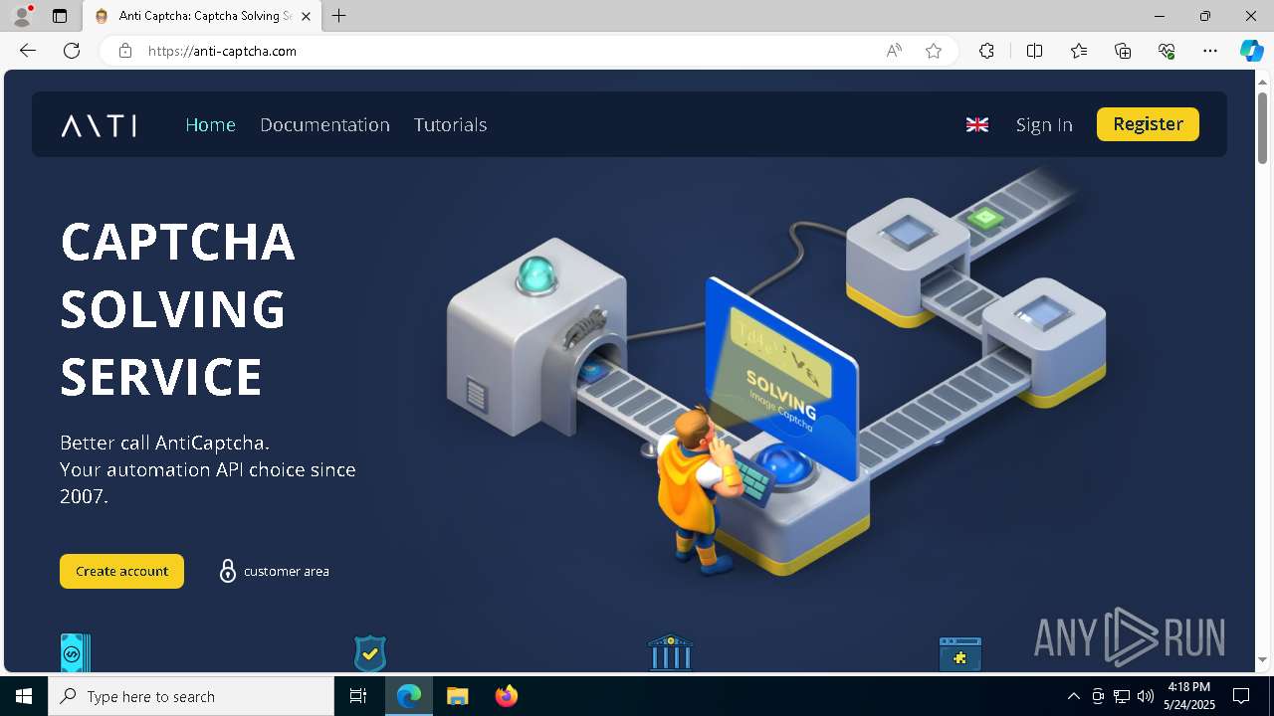The width and height of the screenshot is (1274, 716).
Task: Open the Copilot sidebar icon
Action: [x=1251, y=51]
